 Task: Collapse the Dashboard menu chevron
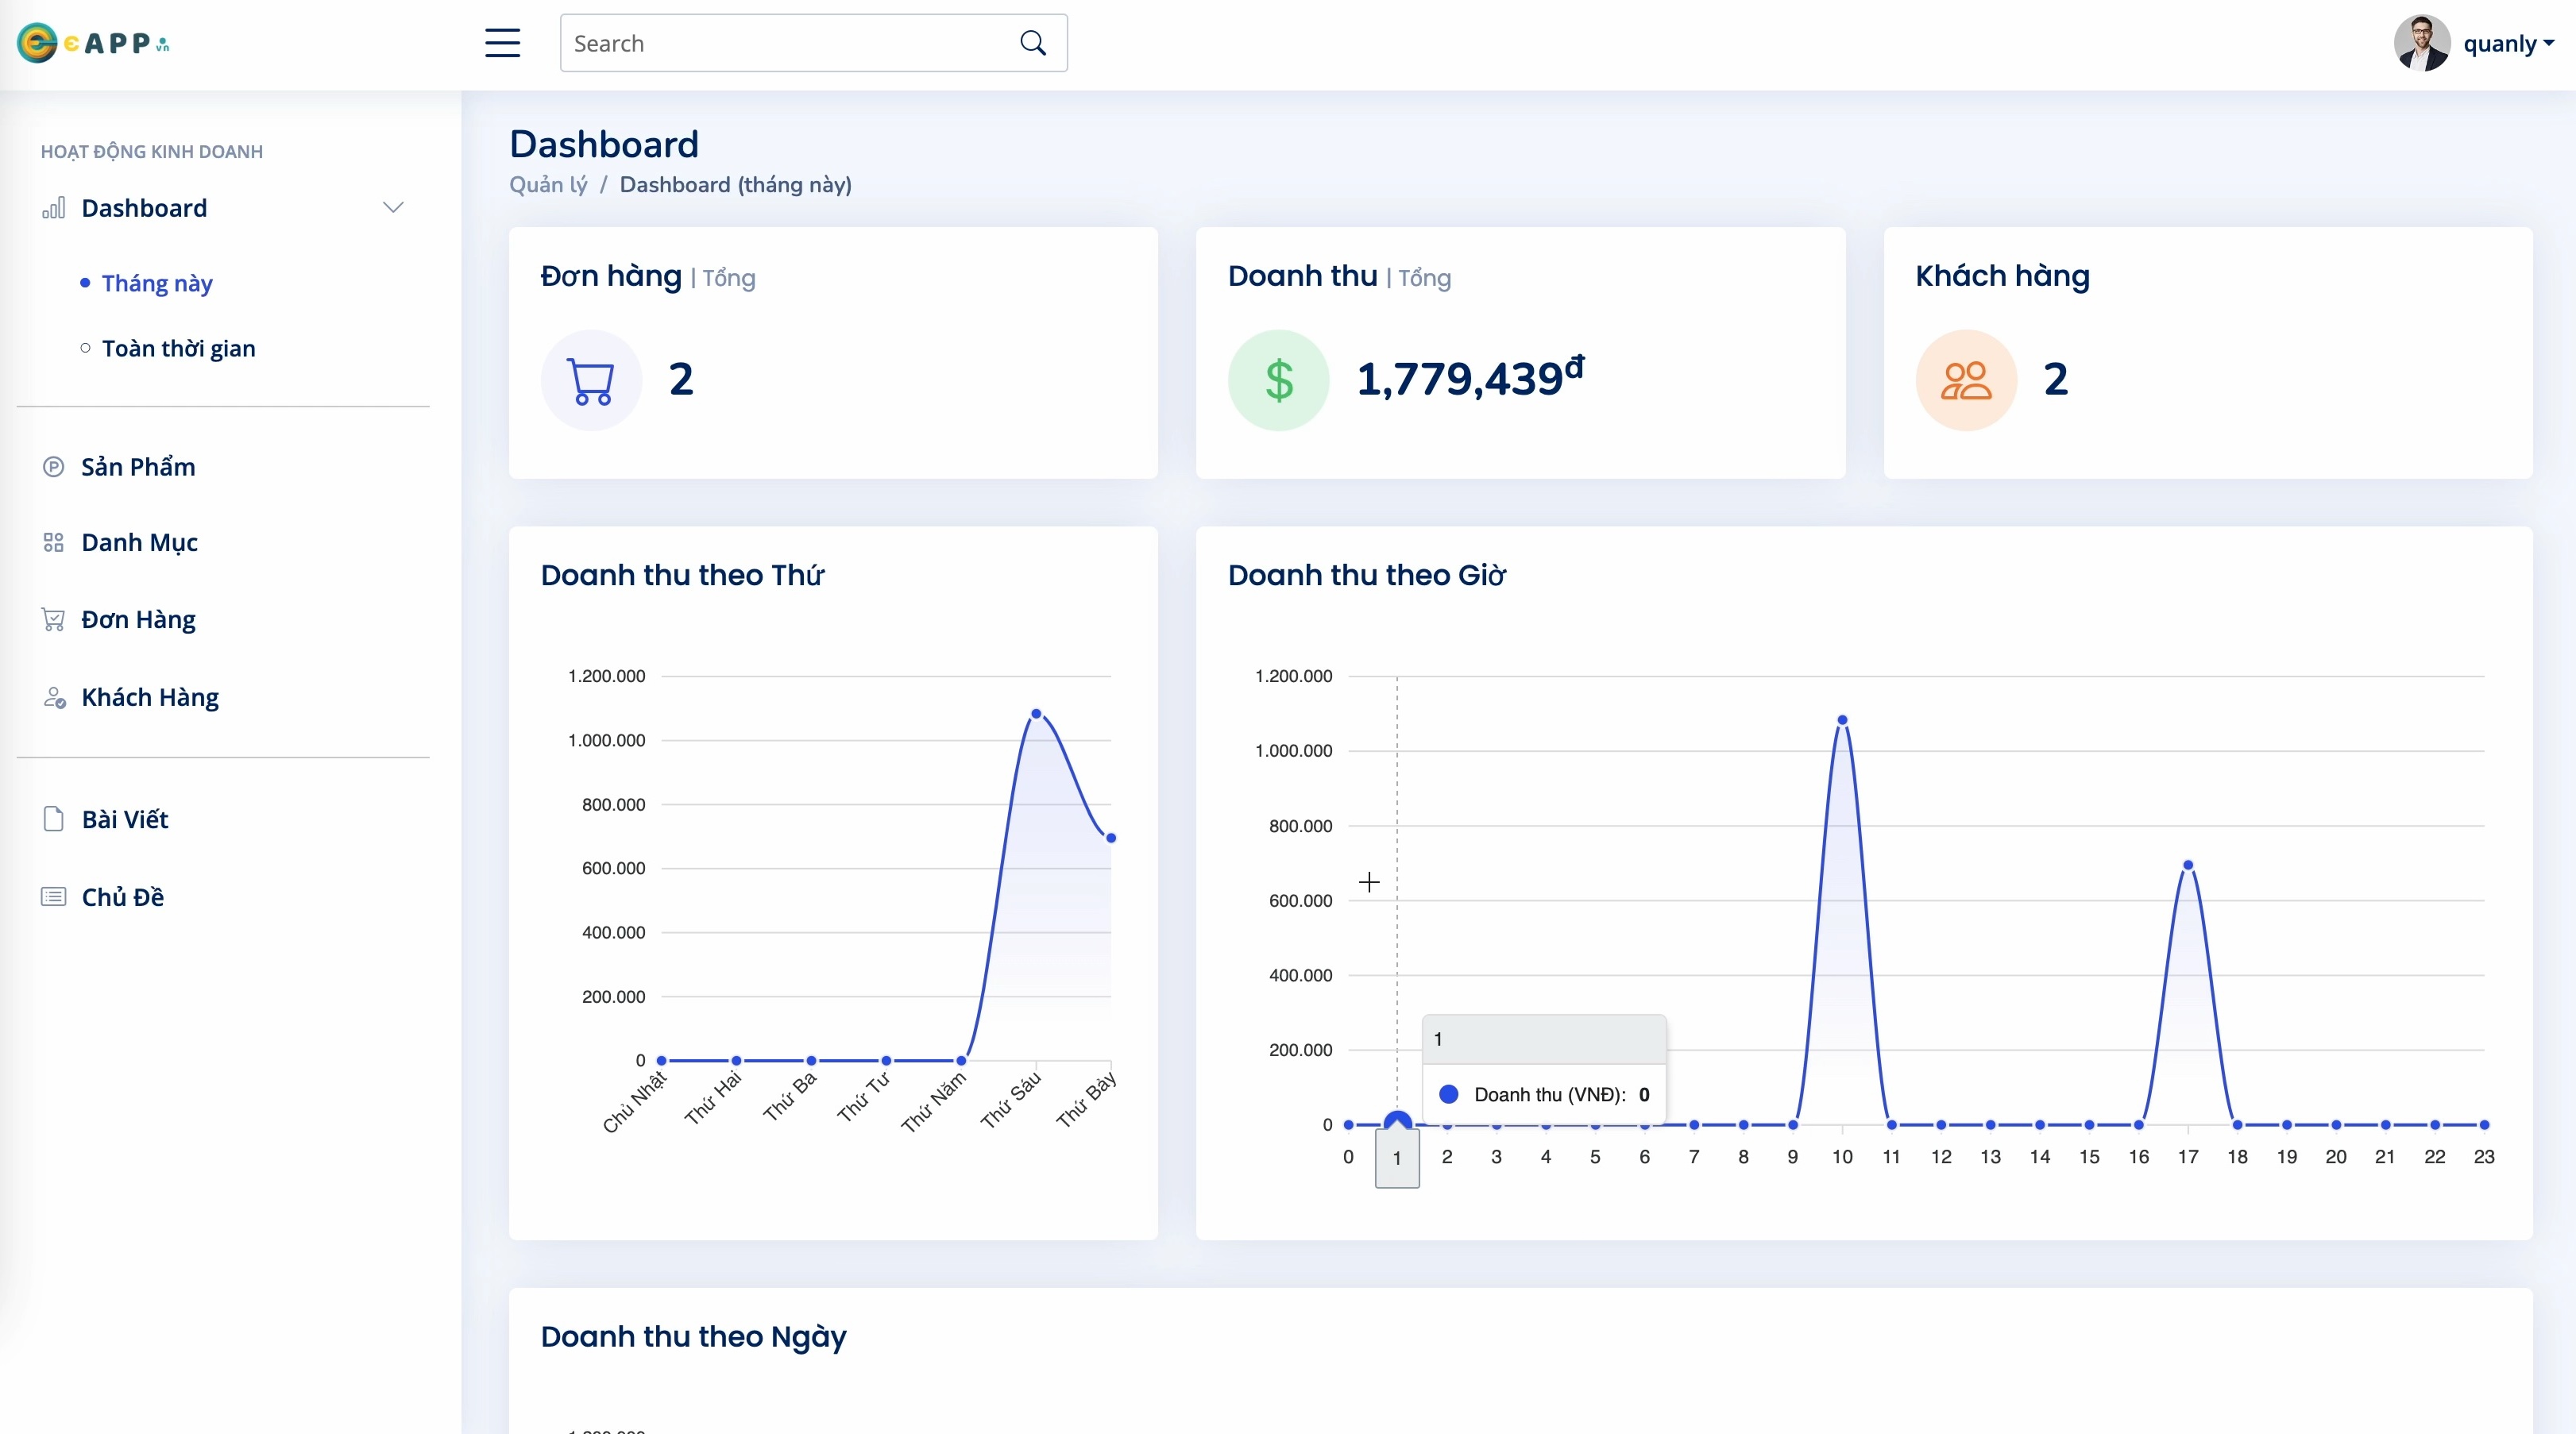[x=393, y=208]
